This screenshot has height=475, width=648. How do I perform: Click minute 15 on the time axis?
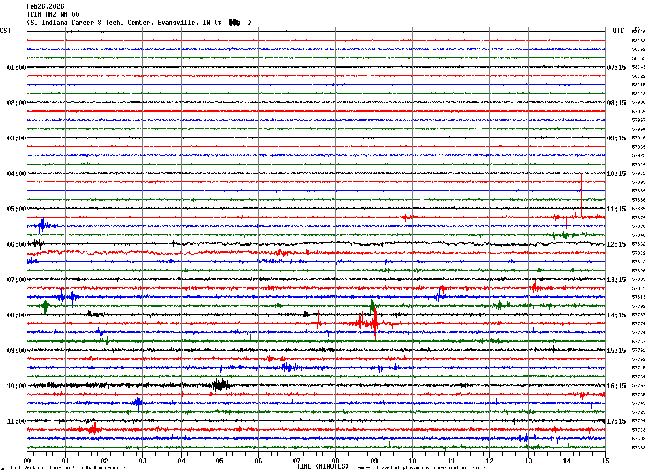pyautogui.click(x=605, y=461)
